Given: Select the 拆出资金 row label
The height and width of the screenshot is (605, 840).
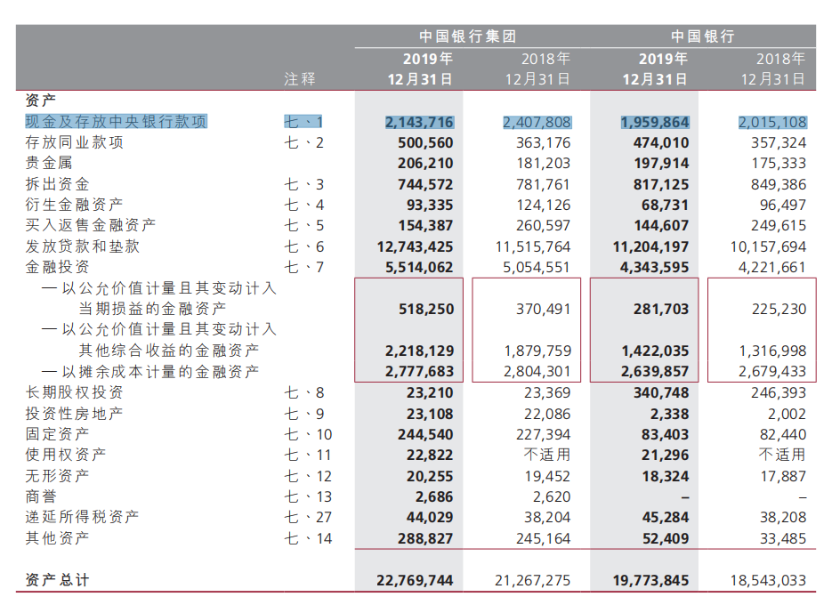Looking at the screenshot, I should (x=57, y=184).
